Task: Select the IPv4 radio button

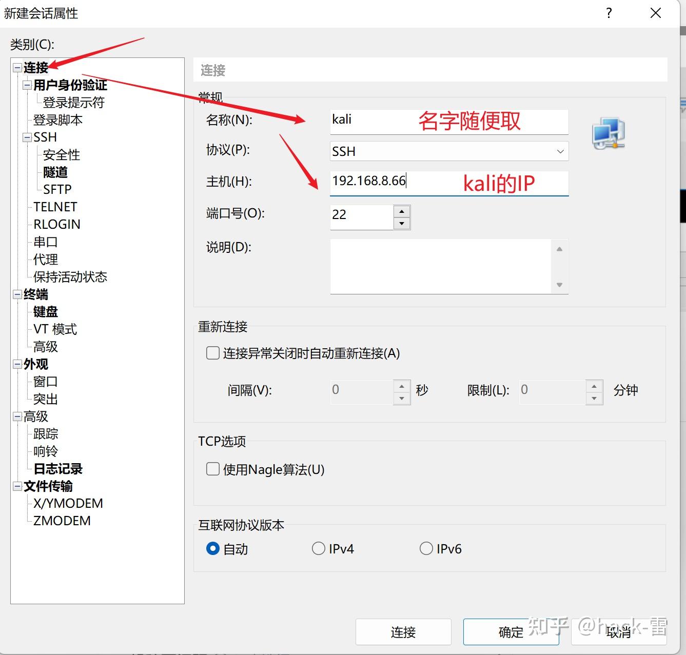Action: (x=318, y=548)
